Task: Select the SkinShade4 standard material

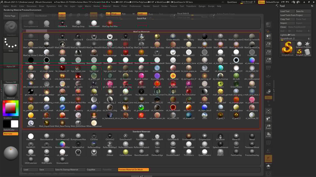Action: point(189,144)
